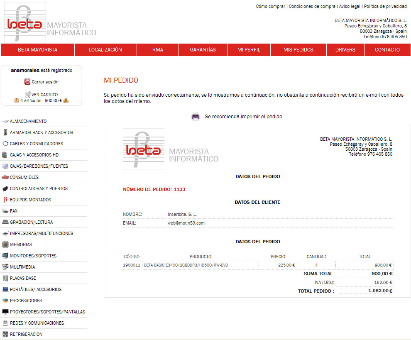411x340 pixels.
Task: Click the red power icon beside Cerrar sesión
Action: coord(27,81)
